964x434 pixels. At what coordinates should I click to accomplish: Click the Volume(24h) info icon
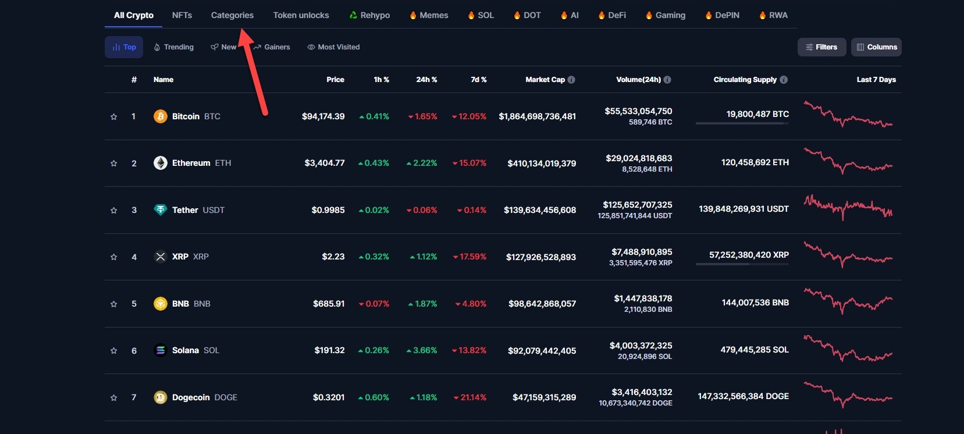pyautogui.click(x=667, y=80)
